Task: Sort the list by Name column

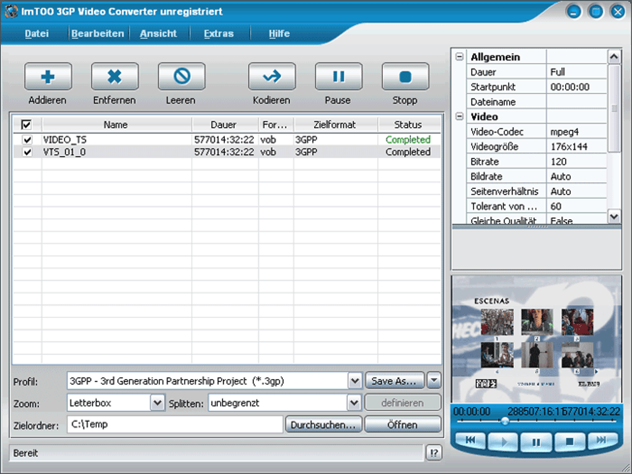Action: tap(116, 125)
